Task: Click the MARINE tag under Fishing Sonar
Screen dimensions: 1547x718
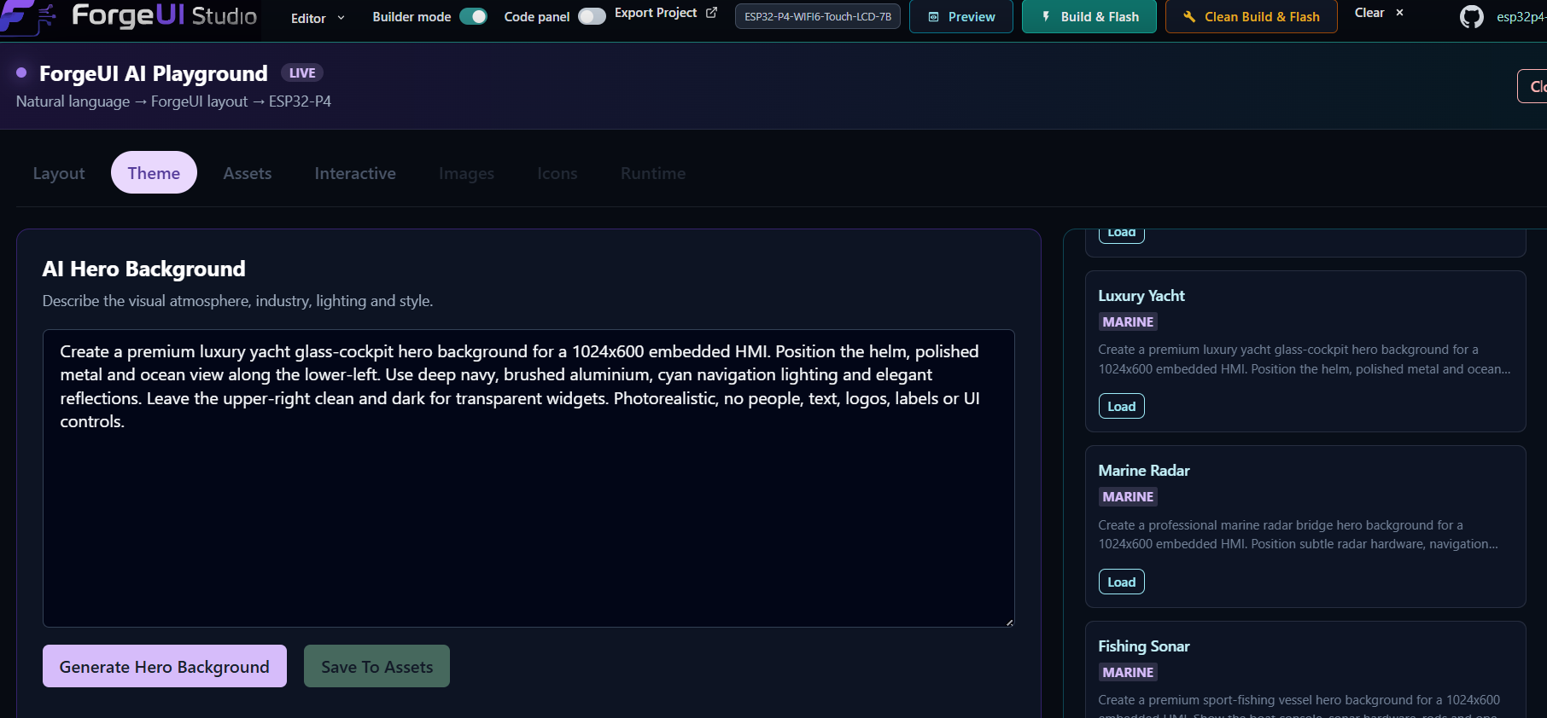Action: coord(1128,672)
